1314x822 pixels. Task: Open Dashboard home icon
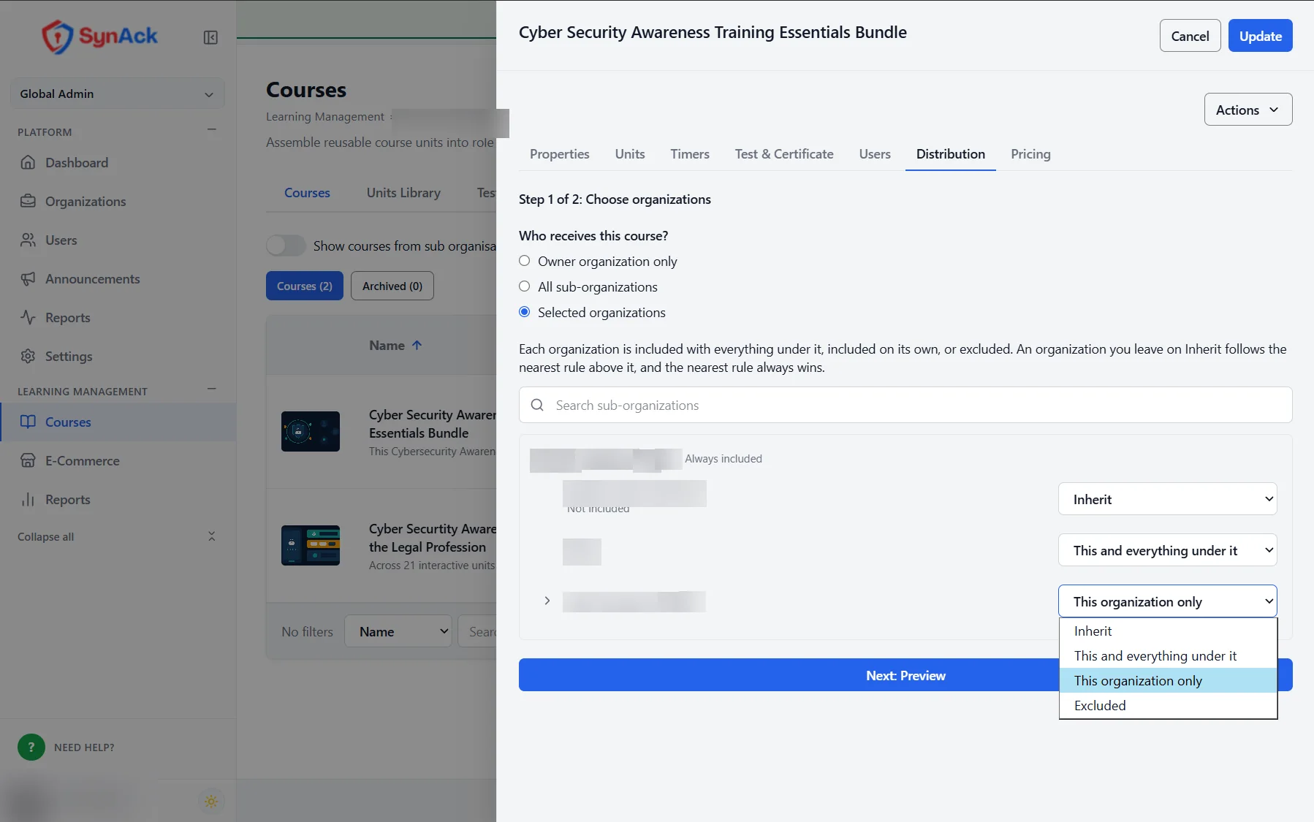coord(28,162)
